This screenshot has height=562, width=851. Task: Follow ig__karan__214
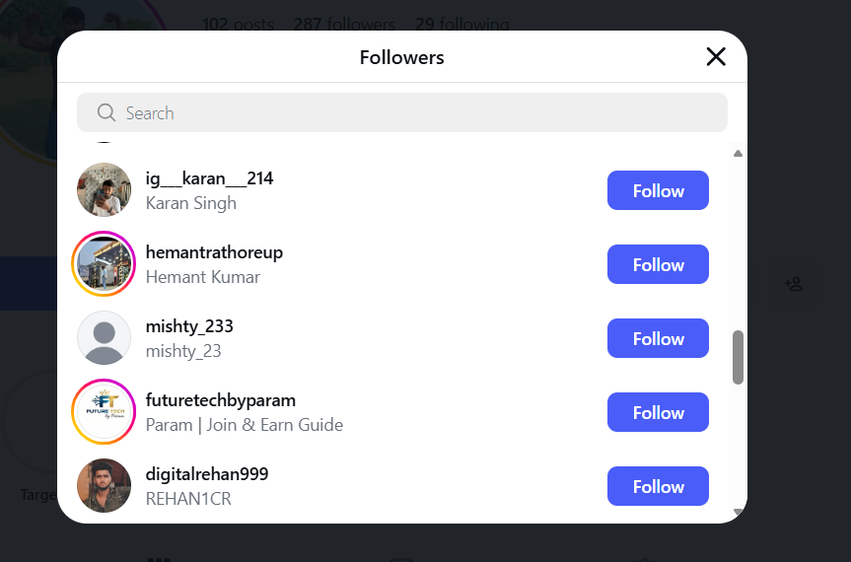tap(658, 190)
